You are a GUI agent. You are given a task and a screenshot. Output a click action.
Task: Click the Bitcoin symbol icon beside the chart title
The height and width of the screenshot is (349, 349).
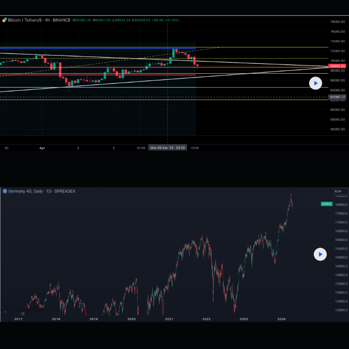coord(4,20)
